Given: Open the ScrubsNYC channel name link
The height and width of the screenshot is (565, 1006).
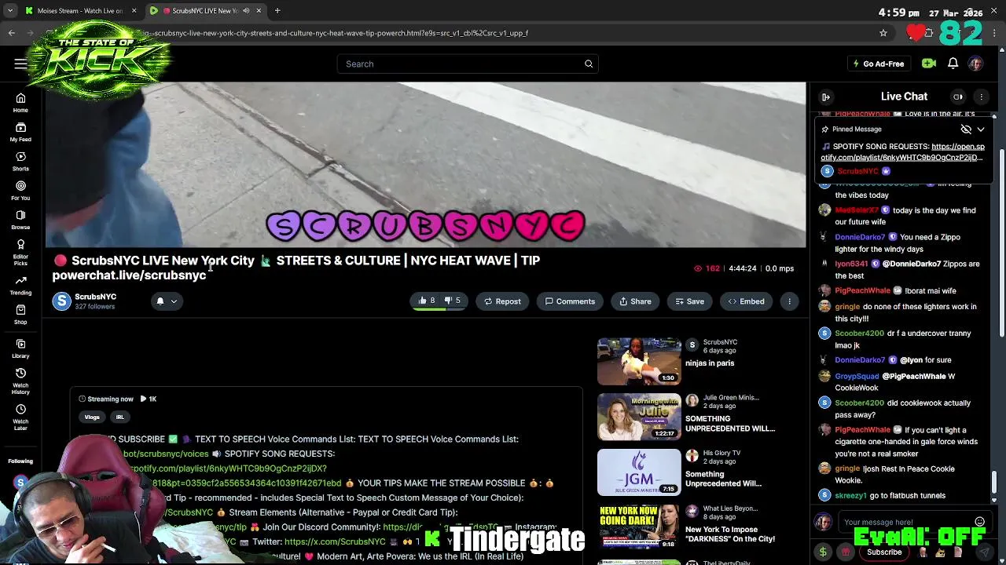Looking at the screenshot, I should 95,297.
